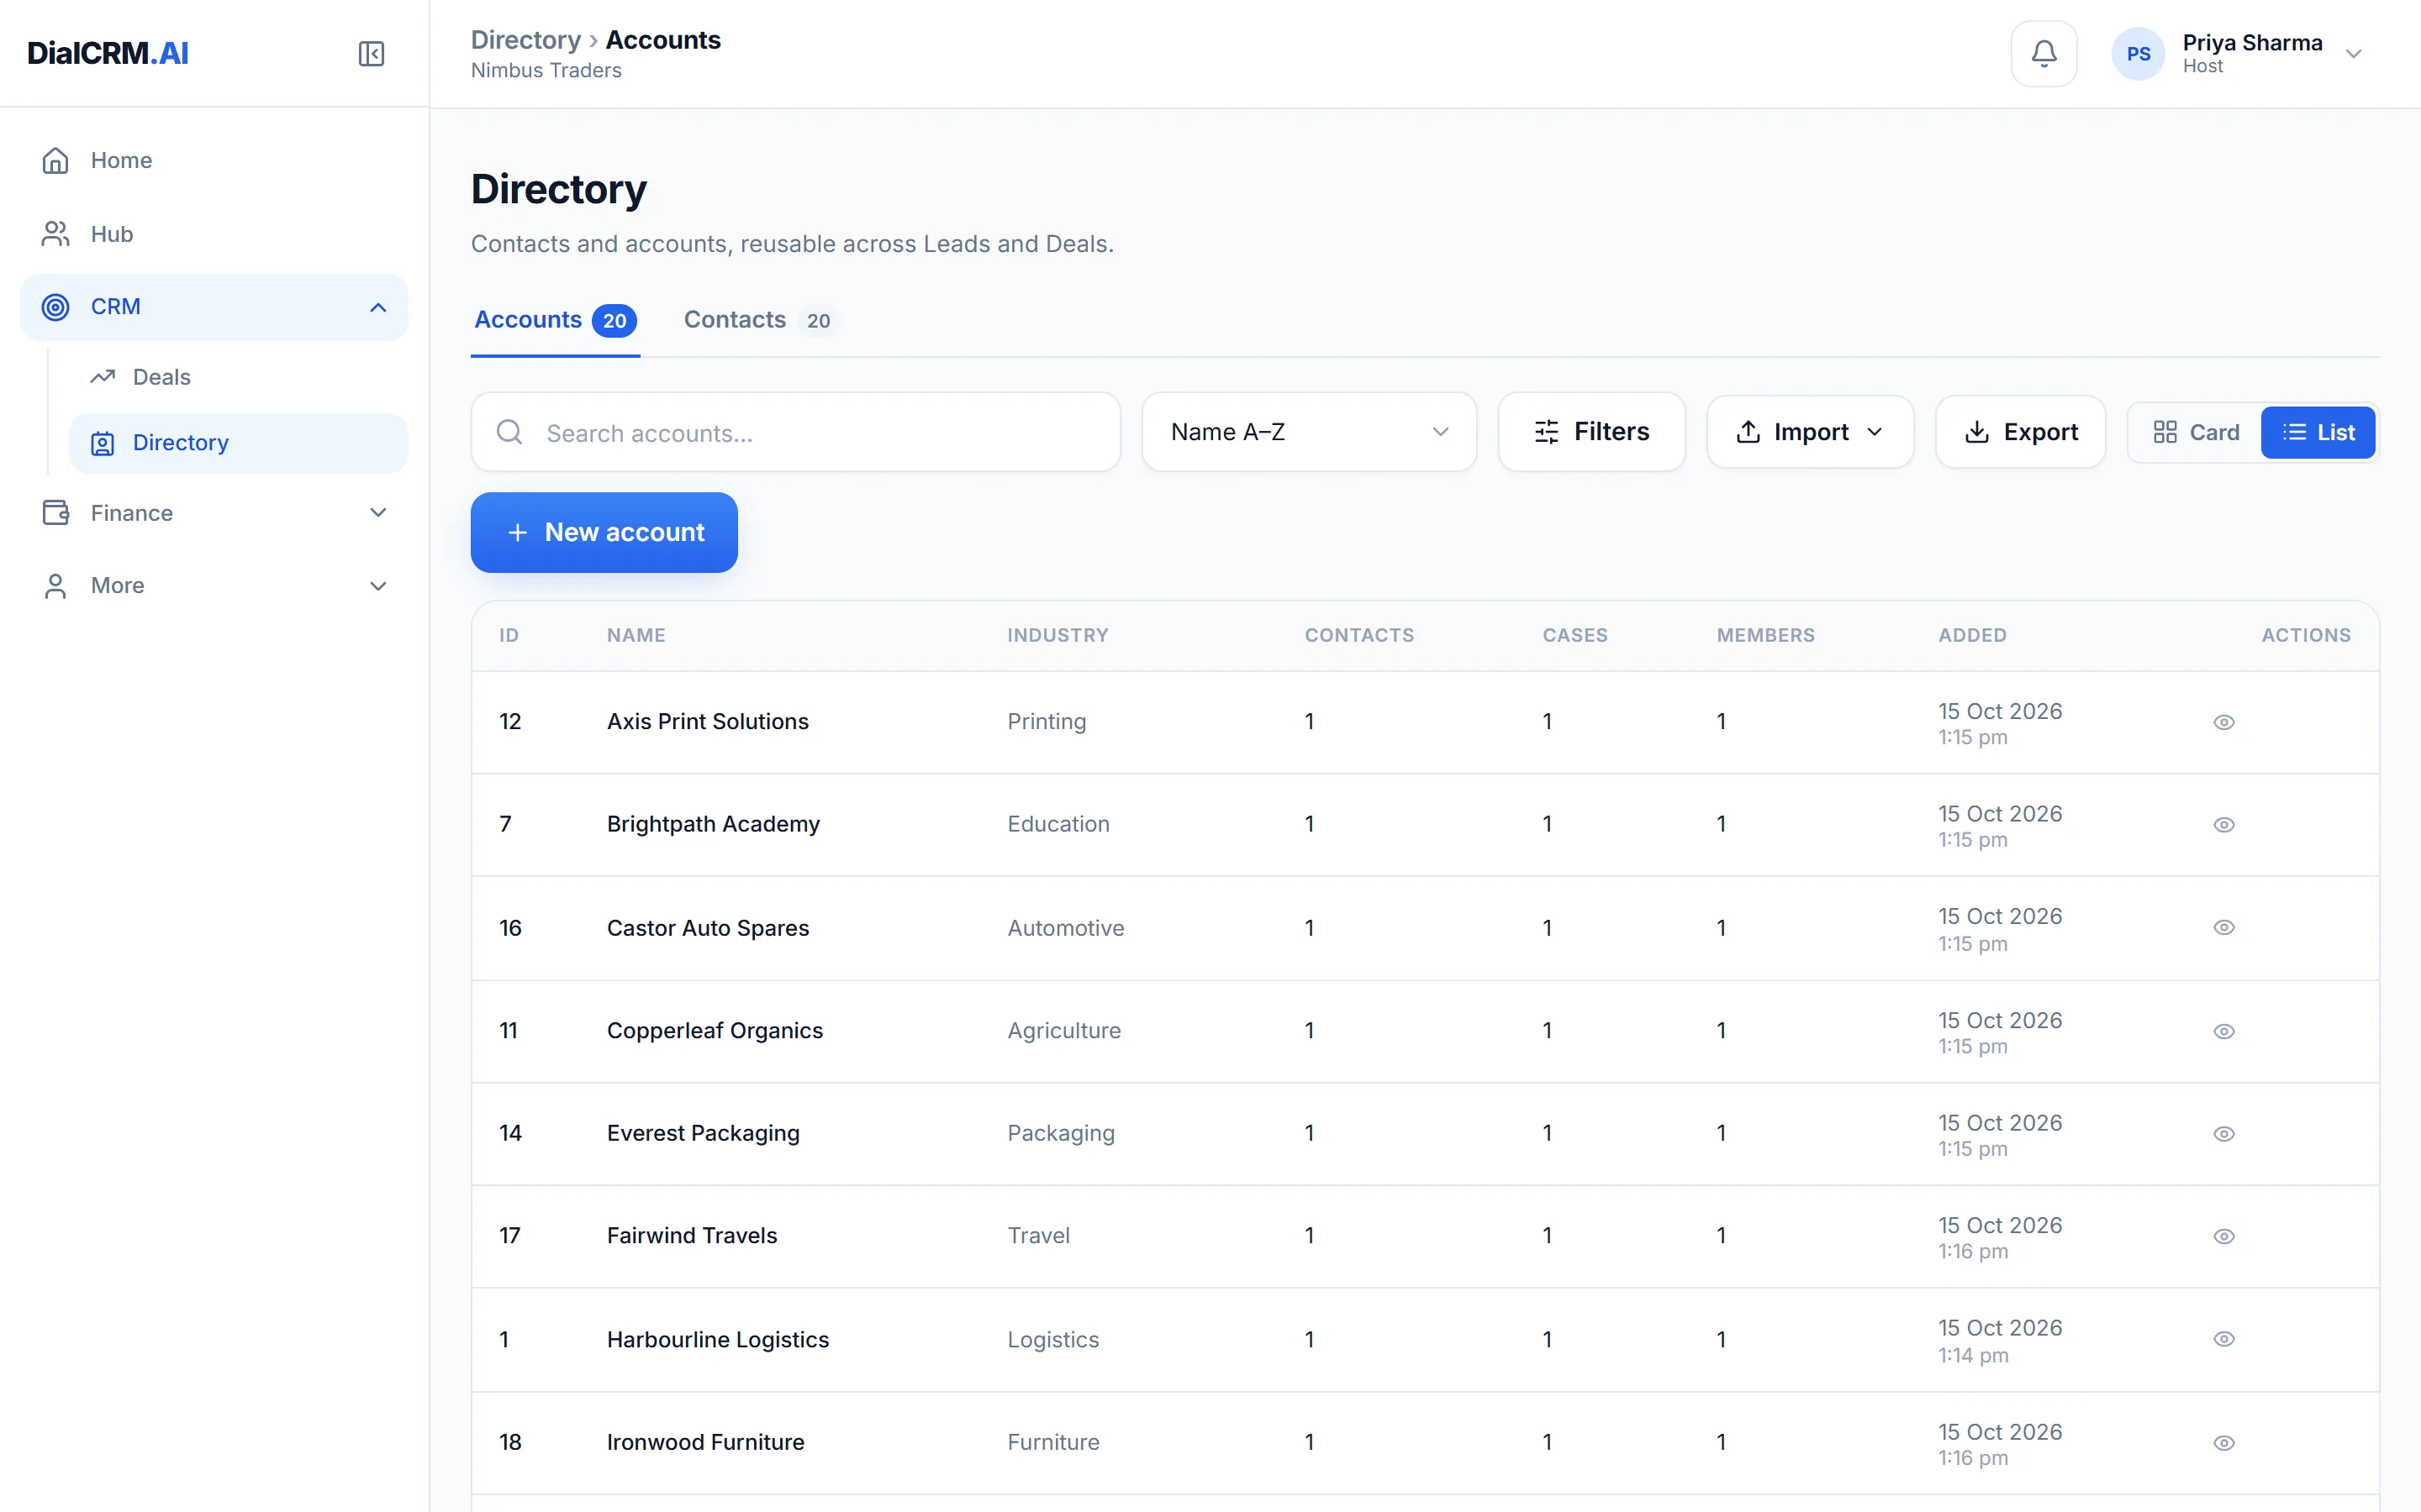Image resolution: width=2421 pixels, height=1512 pixels.
Task: Click the INDUSTRY column header
Action: tap(1058, 635)
